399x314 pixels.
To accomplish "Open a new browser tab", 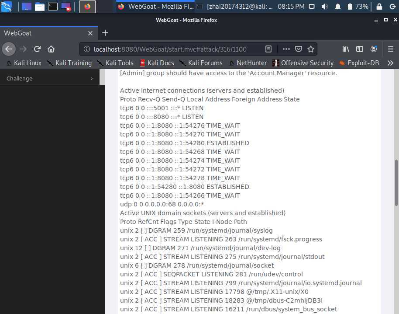I will tap(105, 33).
